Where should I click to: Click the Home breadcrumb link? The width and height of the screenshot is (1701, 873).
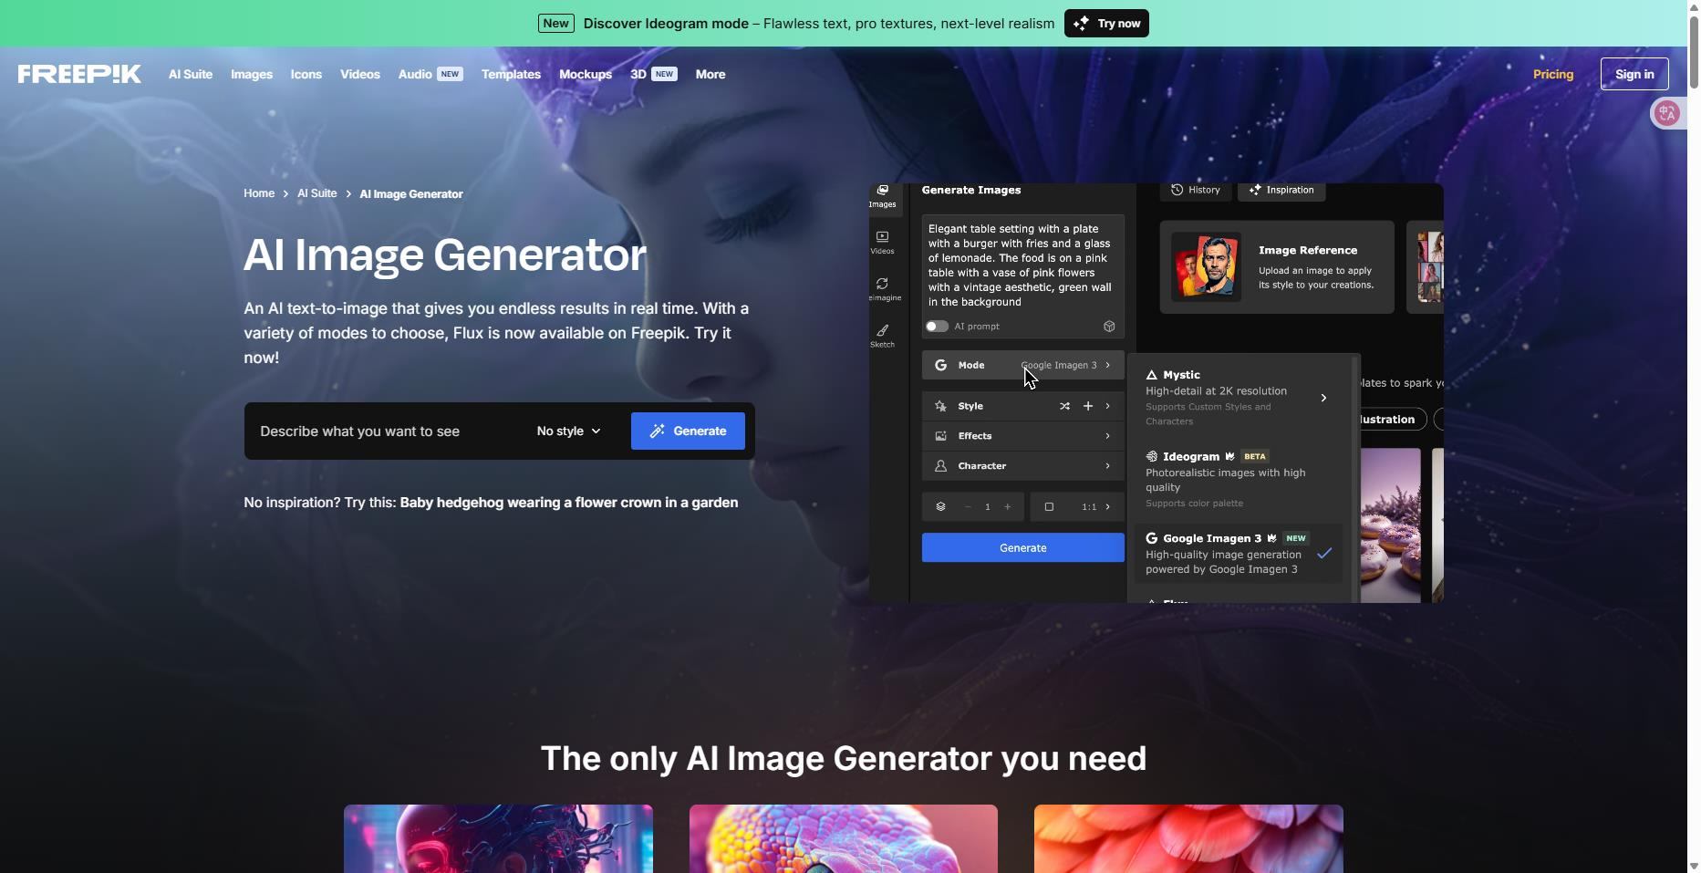coord(259,193)
